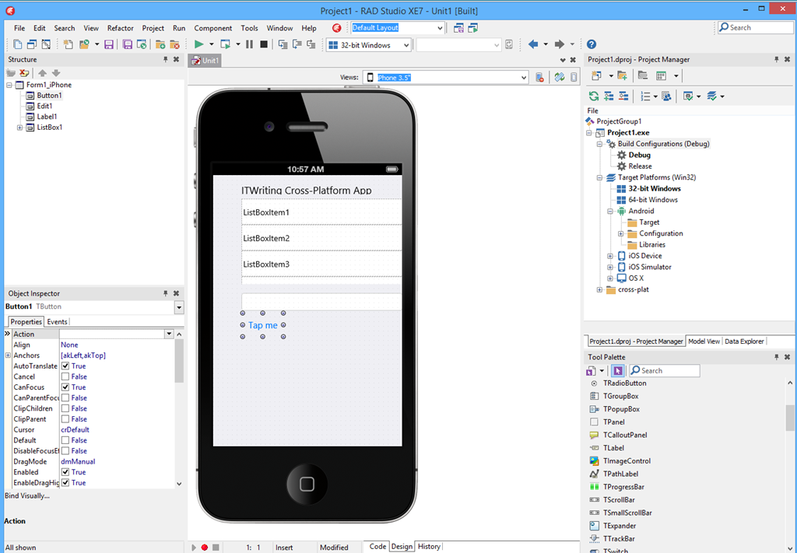Open the 32-bit Windows platform dropdown
Viewport: 797px width, 553px height.
(407, 45)
